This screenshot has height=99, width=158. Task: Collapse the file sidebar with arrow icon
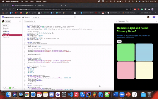coord(20,21)
